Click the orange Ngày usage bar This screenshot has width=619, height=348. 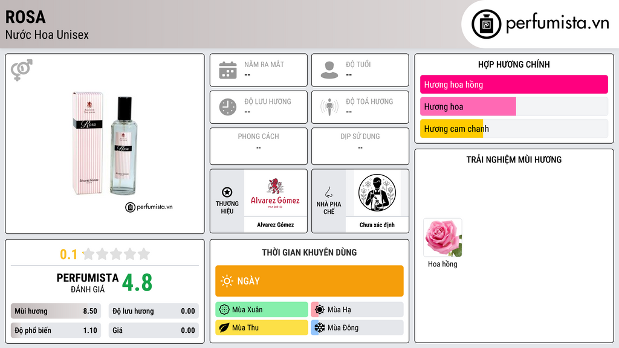point(309,281)
